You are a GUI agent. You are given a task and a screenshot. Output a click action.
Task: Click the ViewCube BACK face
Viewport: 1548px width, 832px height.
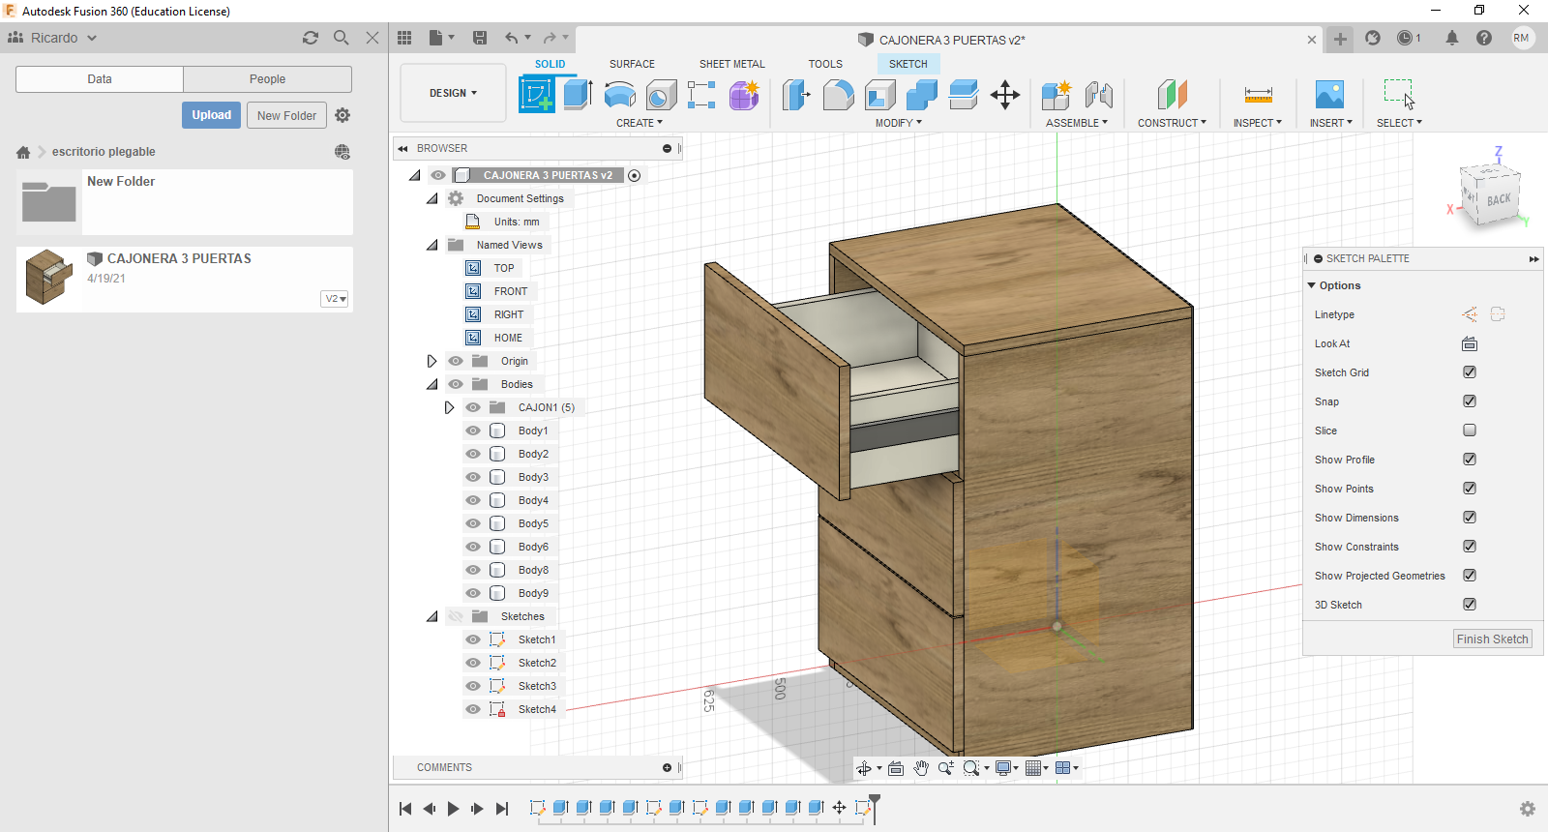(1499, 199)
